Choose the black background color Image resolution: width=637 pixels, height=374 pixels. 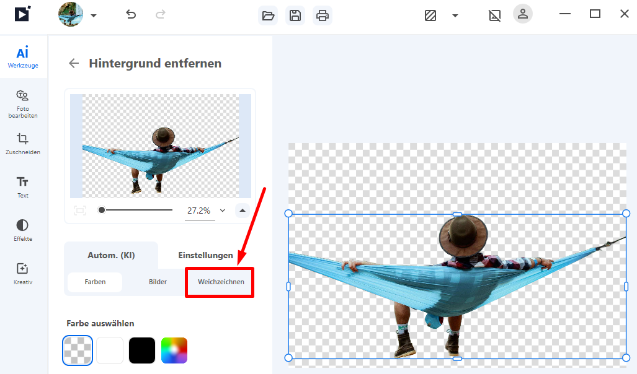(142, 350)
